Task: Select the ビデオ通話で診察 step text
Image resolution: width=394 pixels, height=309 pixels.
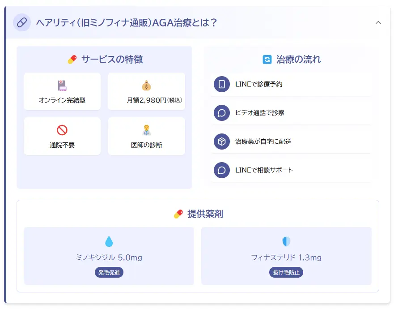Action: (x=260, y=113)
